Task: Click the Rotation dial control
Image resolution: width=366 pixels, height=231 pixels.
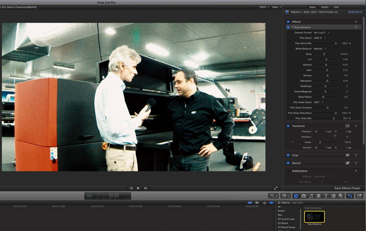Action: point(335,137)
